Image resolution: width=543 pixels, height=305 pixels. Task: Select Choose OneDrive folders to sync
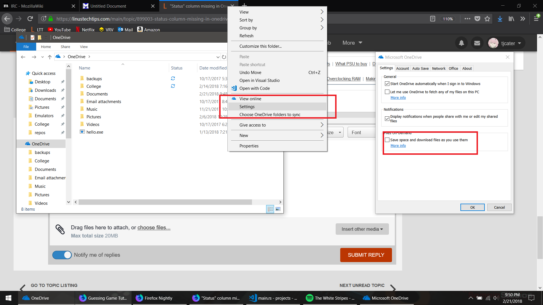point(270,114)
